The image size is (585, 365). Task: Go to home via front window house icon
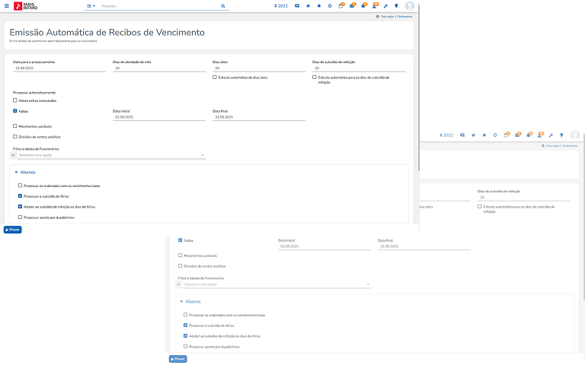point(308,5)
